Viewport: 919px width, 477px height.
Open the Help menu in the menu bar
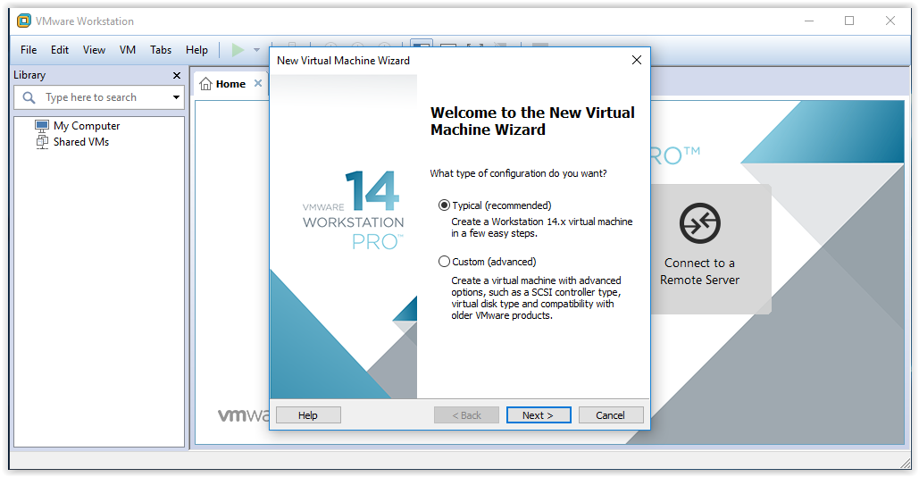(196, 50)
